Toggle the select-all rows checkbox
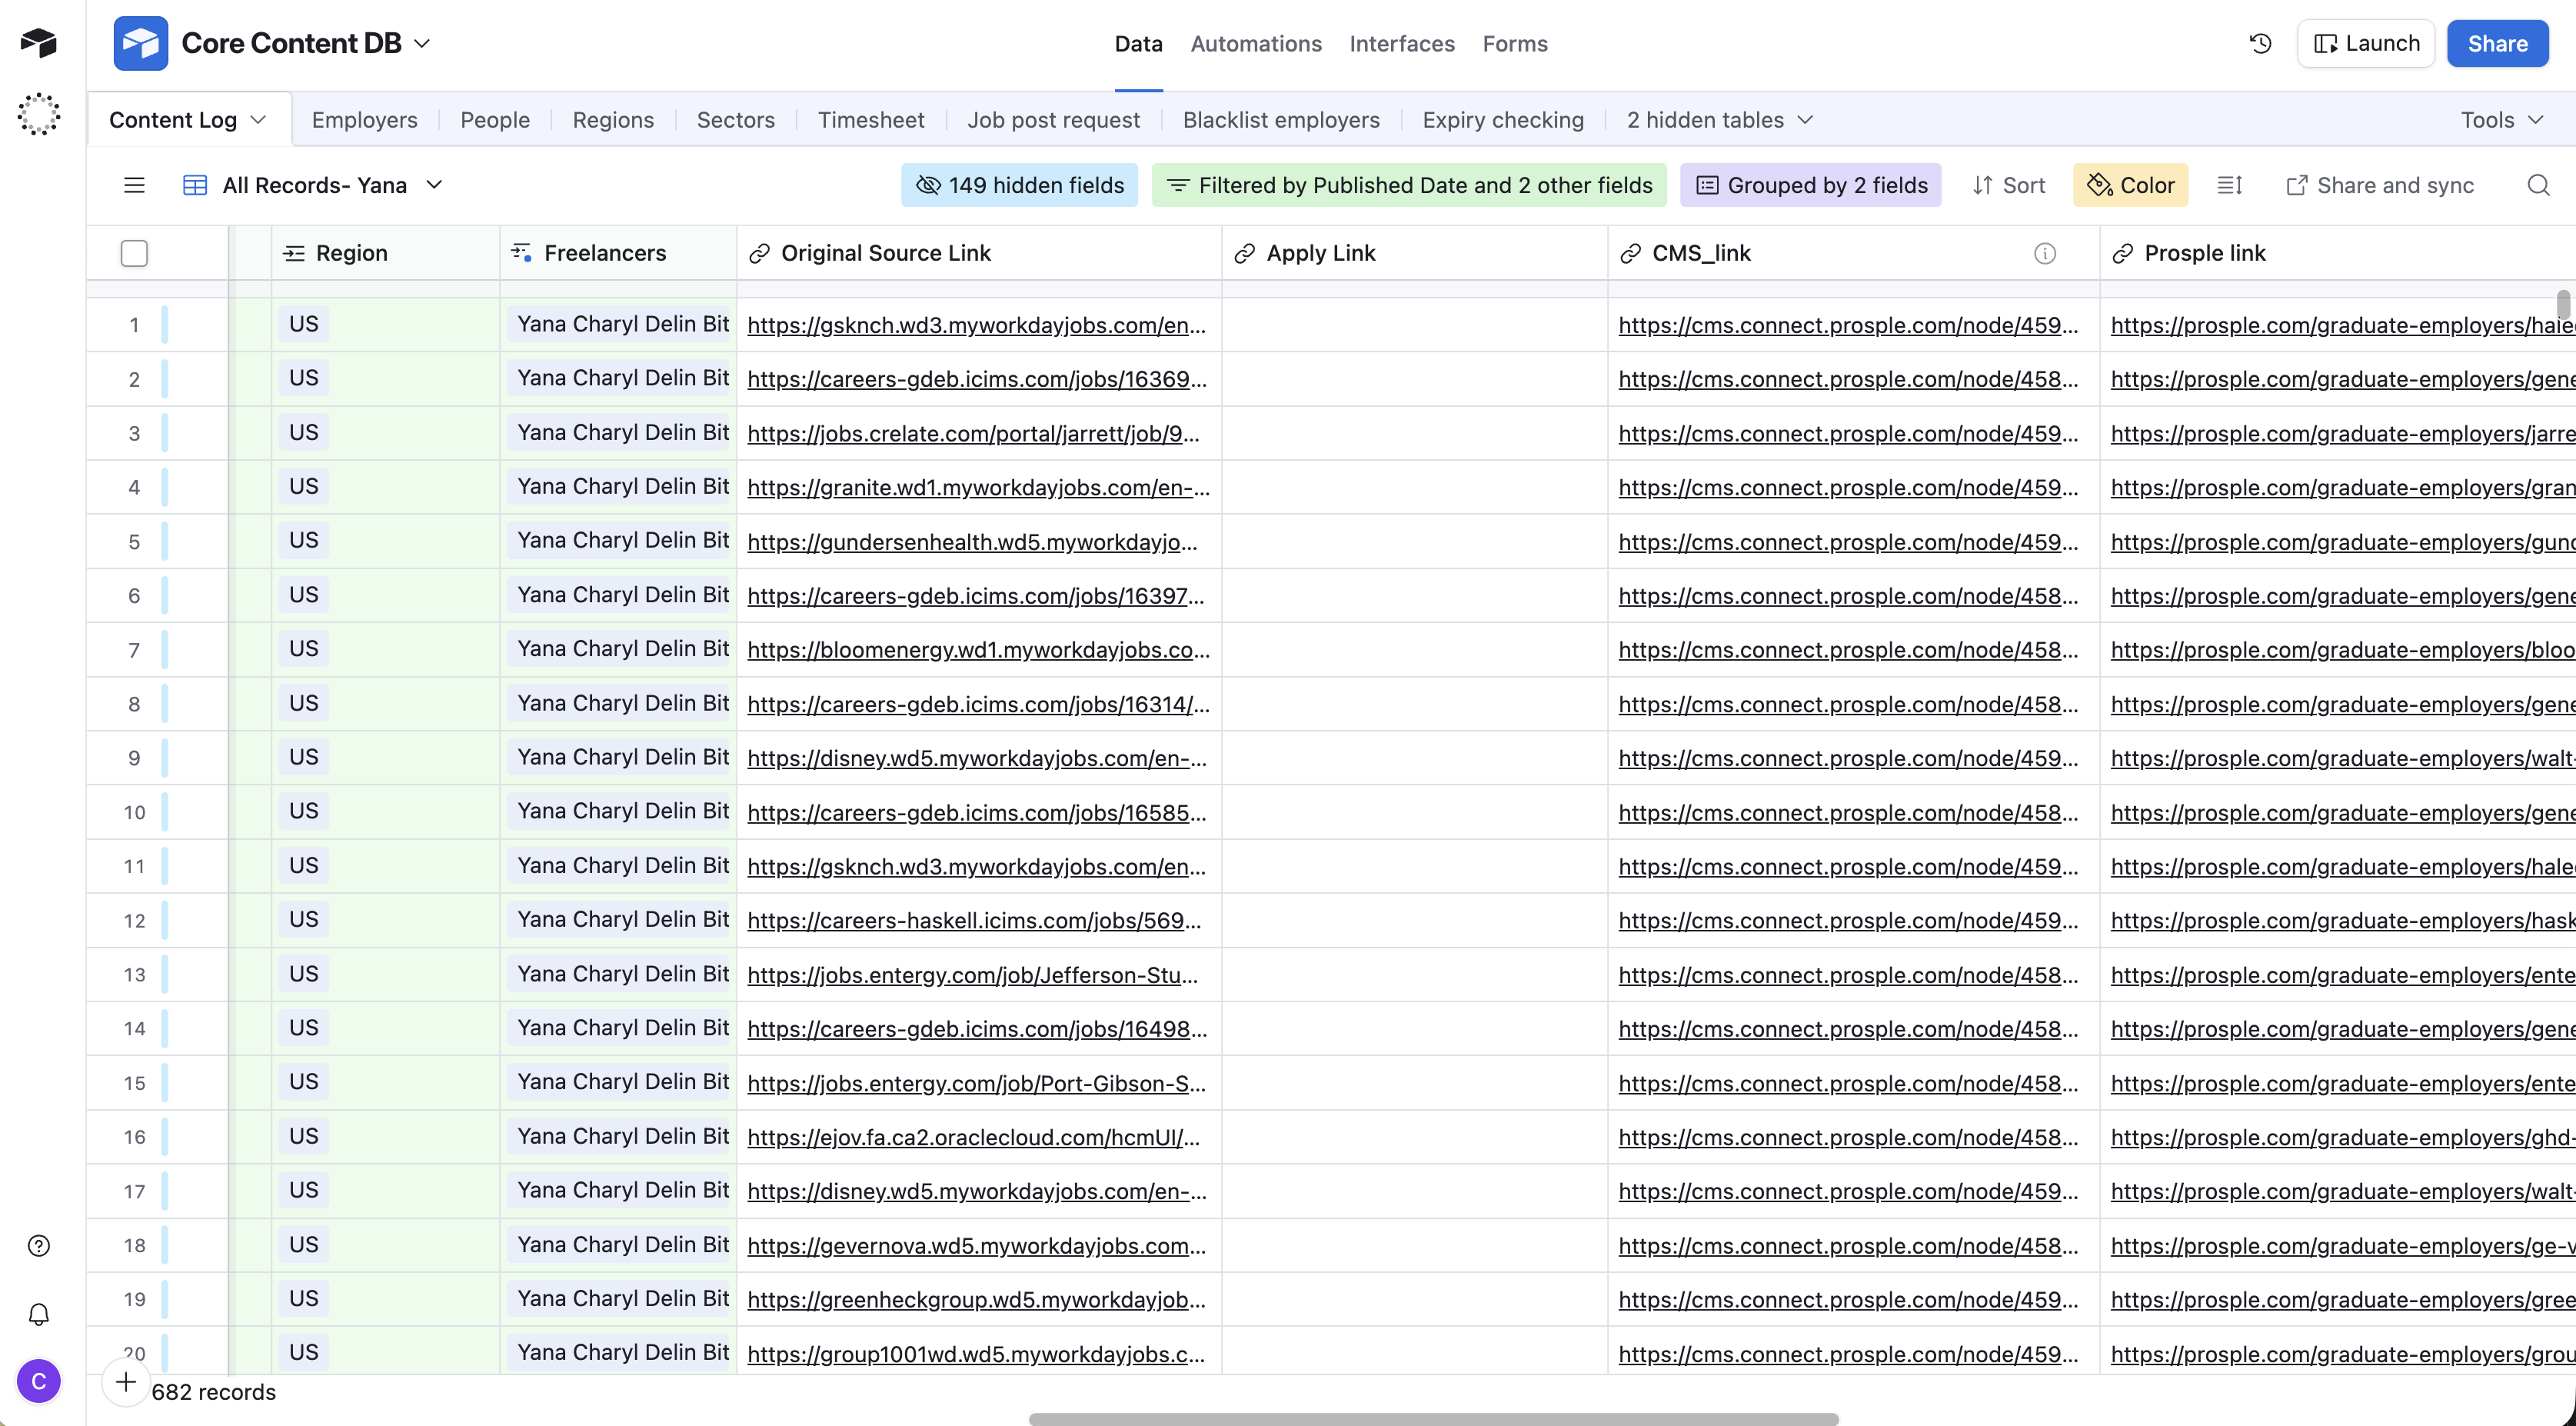Screen dimensions: 2576x1426 tap(134, 254)
